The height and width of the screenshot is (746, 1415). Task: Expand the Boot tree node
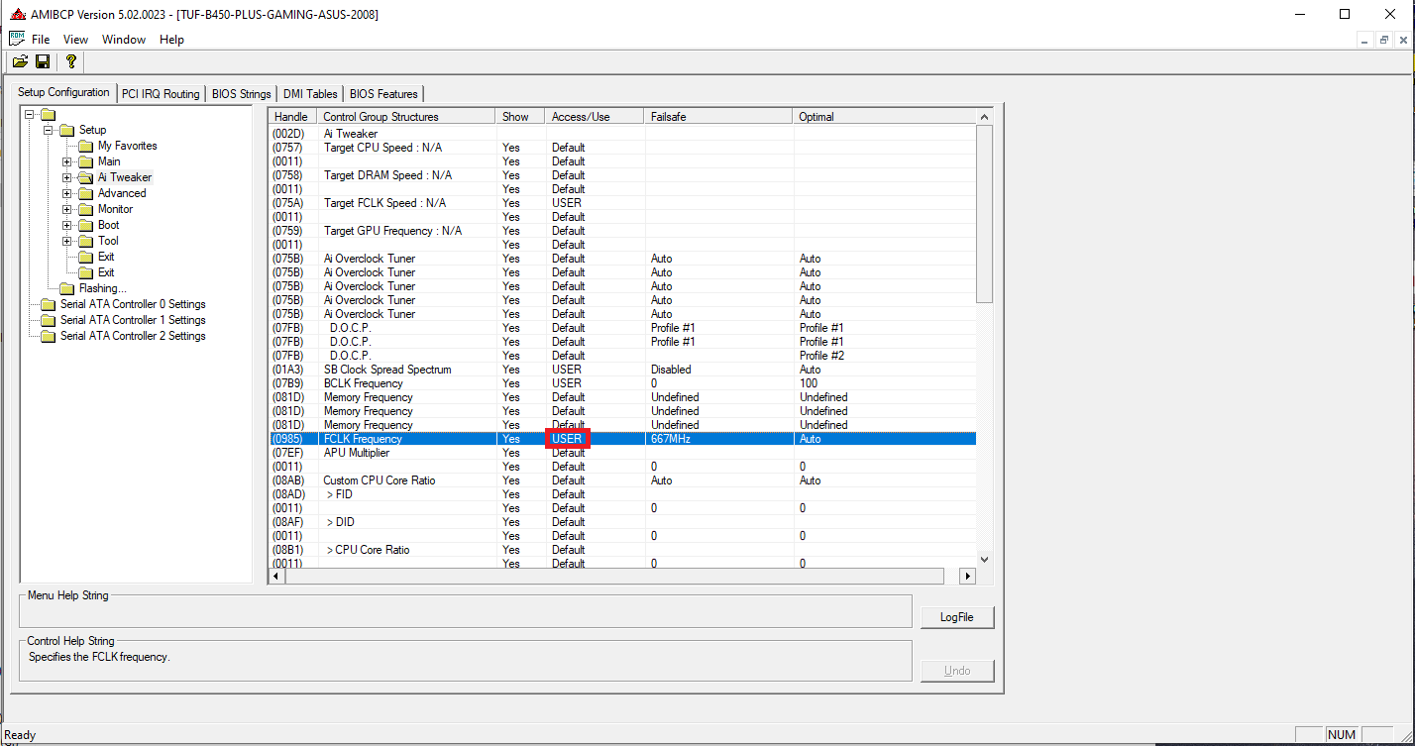click(x=66, y=225)
